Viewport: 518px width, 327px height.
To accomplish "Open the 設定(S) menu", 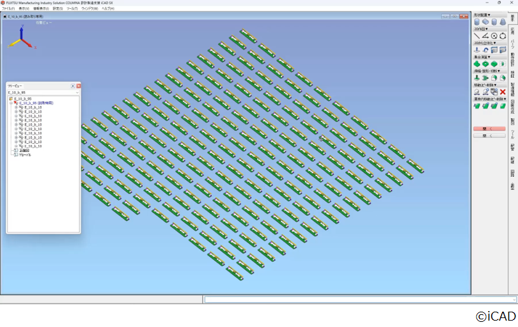I will (x=58, y=8).
